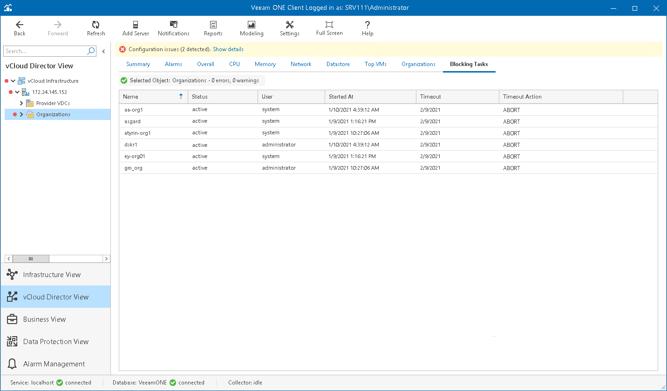Click the Data Protection View icon
The height and width of the screenshot is (391, 667).
[x=12, y=342]
